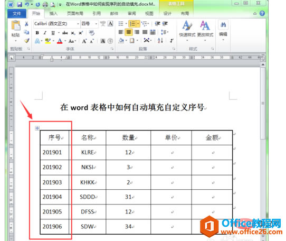Shrink font size with the small A icon
The image size is (286, 241).
pyautogui.click(x=92, y=41)
